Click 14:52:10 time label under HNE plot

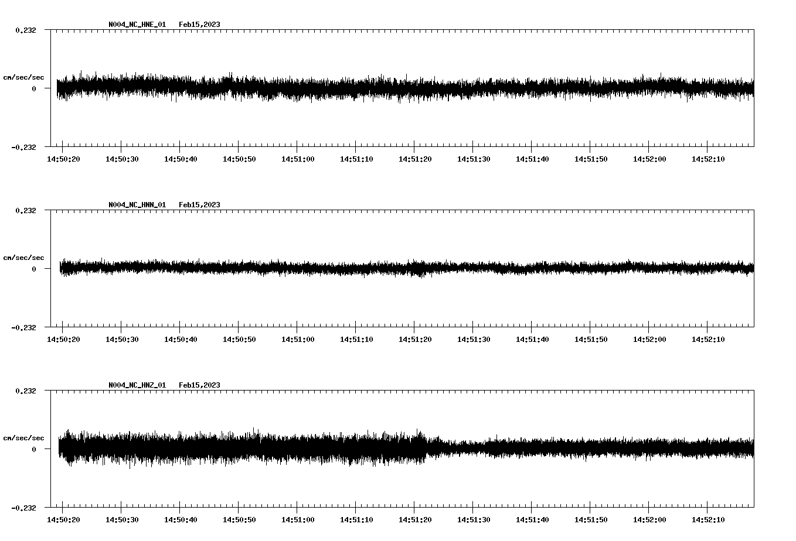click(x=708, y=159)
